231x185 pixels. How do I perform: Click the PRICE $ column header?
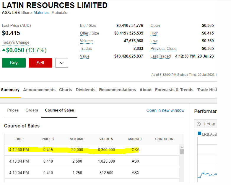click(x=48, y=139)
